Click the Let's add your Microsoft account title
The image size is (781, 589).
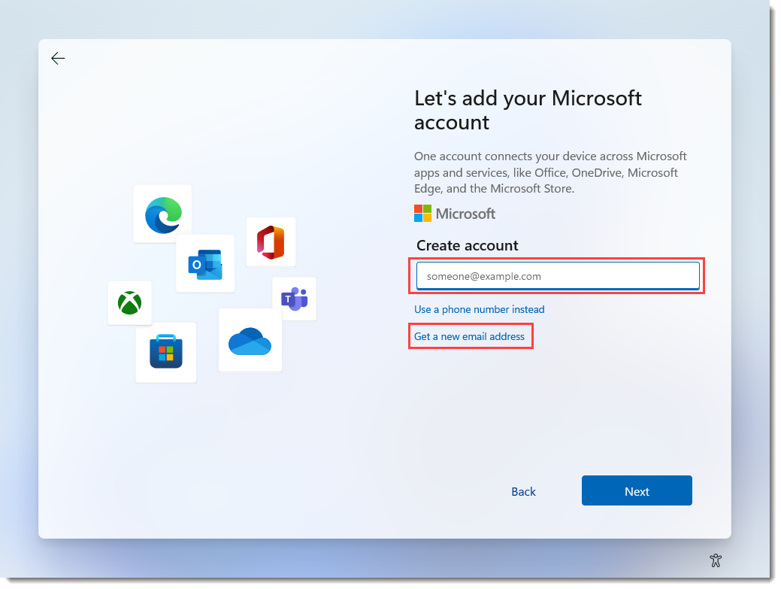(528, 110)
